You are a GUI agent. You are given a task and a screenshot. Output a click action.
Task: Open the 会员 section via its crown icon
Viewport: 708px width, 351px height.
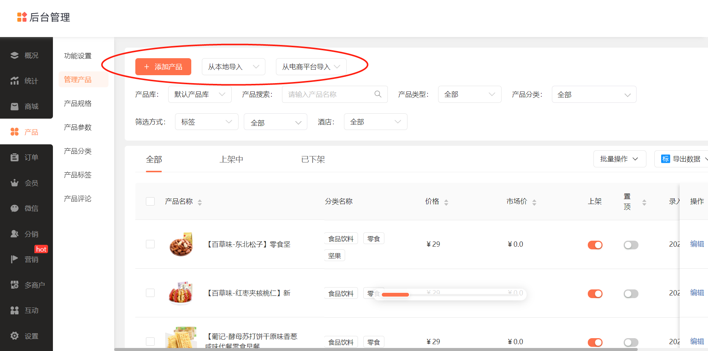(26, 182)
